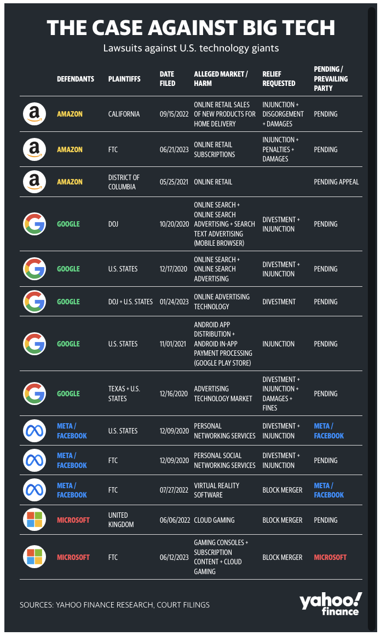This screenshot has width=381, height=636.
Task: Click the yellow Amazon defendant name in the California row
Action: [x=70, y=114]
